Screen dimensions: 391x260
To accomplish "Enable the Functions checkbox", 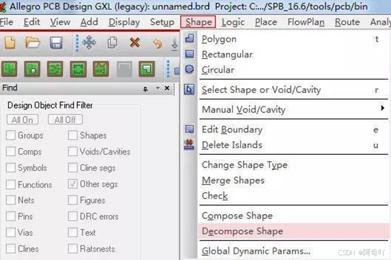I will coord(11,185).
